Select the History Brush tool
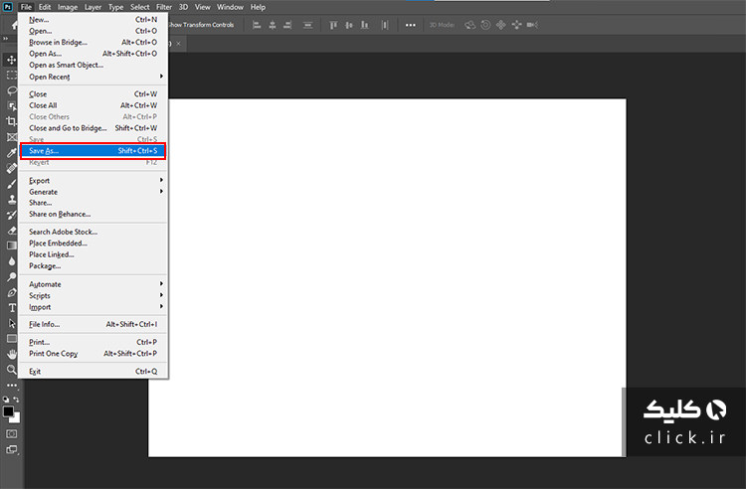This screenshot has width=746, height=489. [x=11, y=215]
